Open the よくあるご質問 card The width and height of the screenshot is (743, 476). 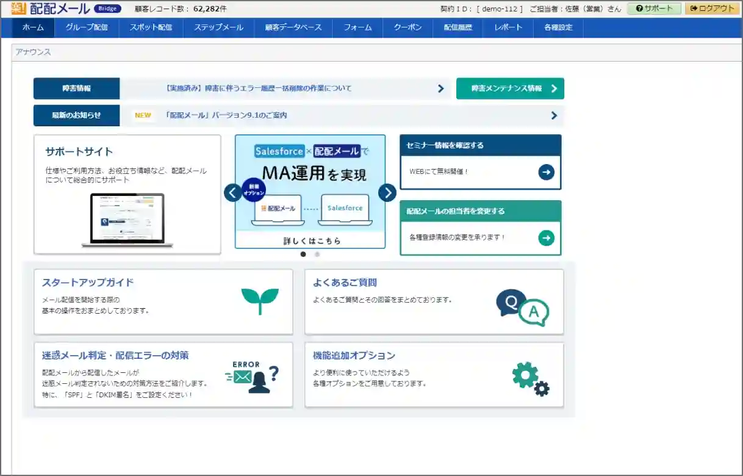point(434,299)
